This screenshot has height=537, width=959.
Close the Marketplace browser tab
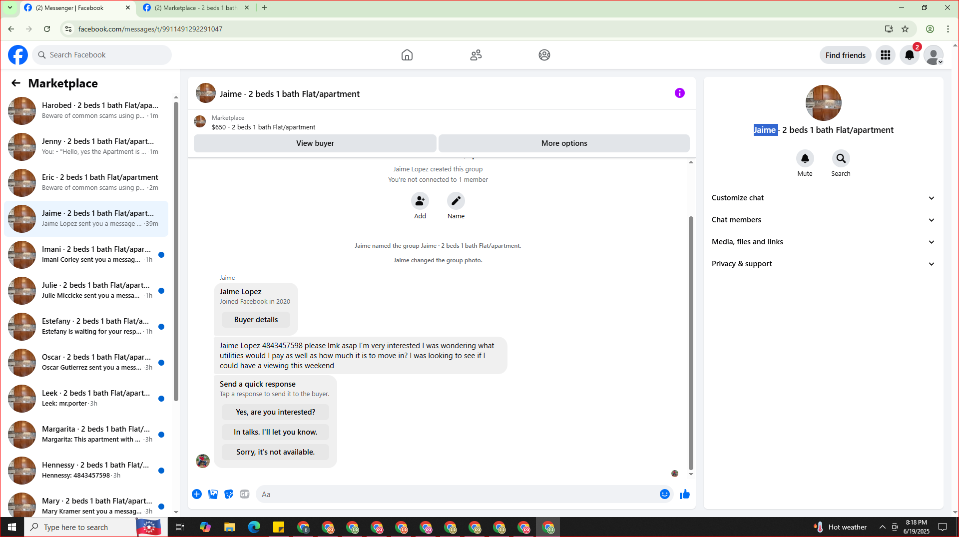[x=247, y=7]
